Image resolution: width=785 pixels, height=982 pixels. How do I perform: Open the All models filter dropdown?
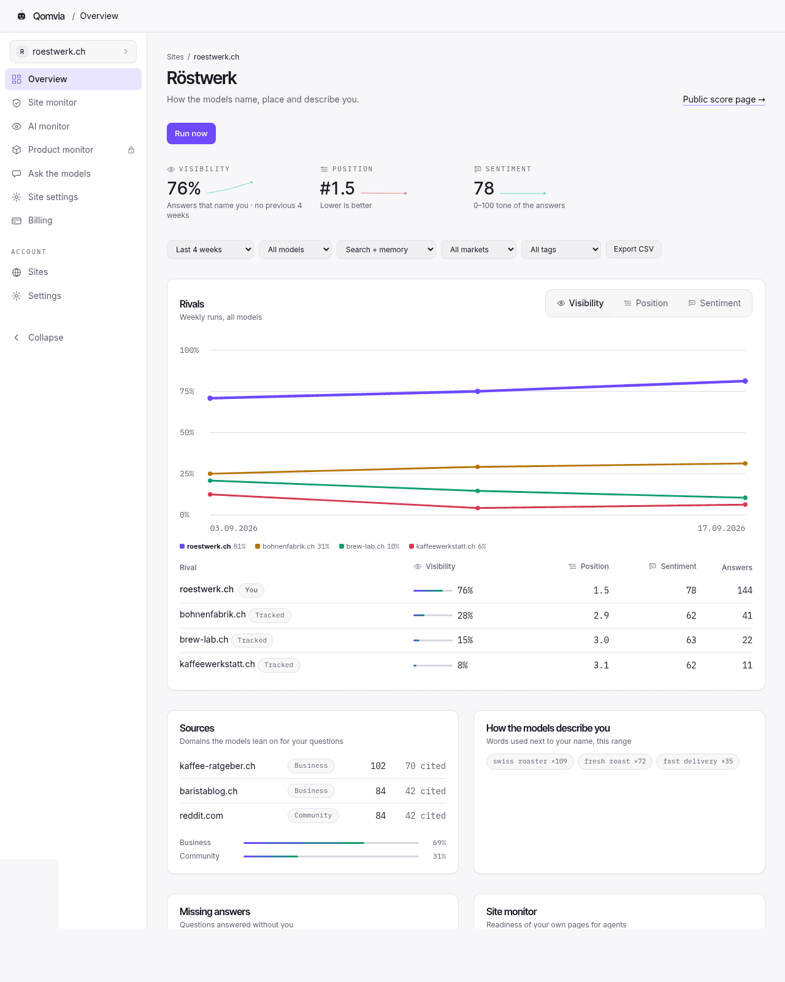tap(296, 249)
